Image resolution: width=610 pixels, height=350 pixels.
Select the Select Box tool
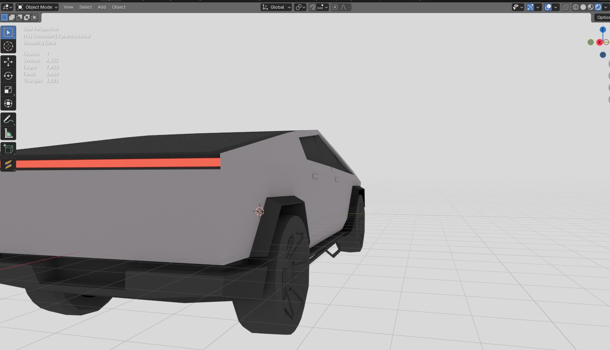point(8,32)
